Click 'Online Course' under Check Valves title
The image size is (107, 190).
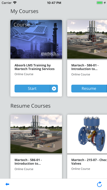[81, 169]
